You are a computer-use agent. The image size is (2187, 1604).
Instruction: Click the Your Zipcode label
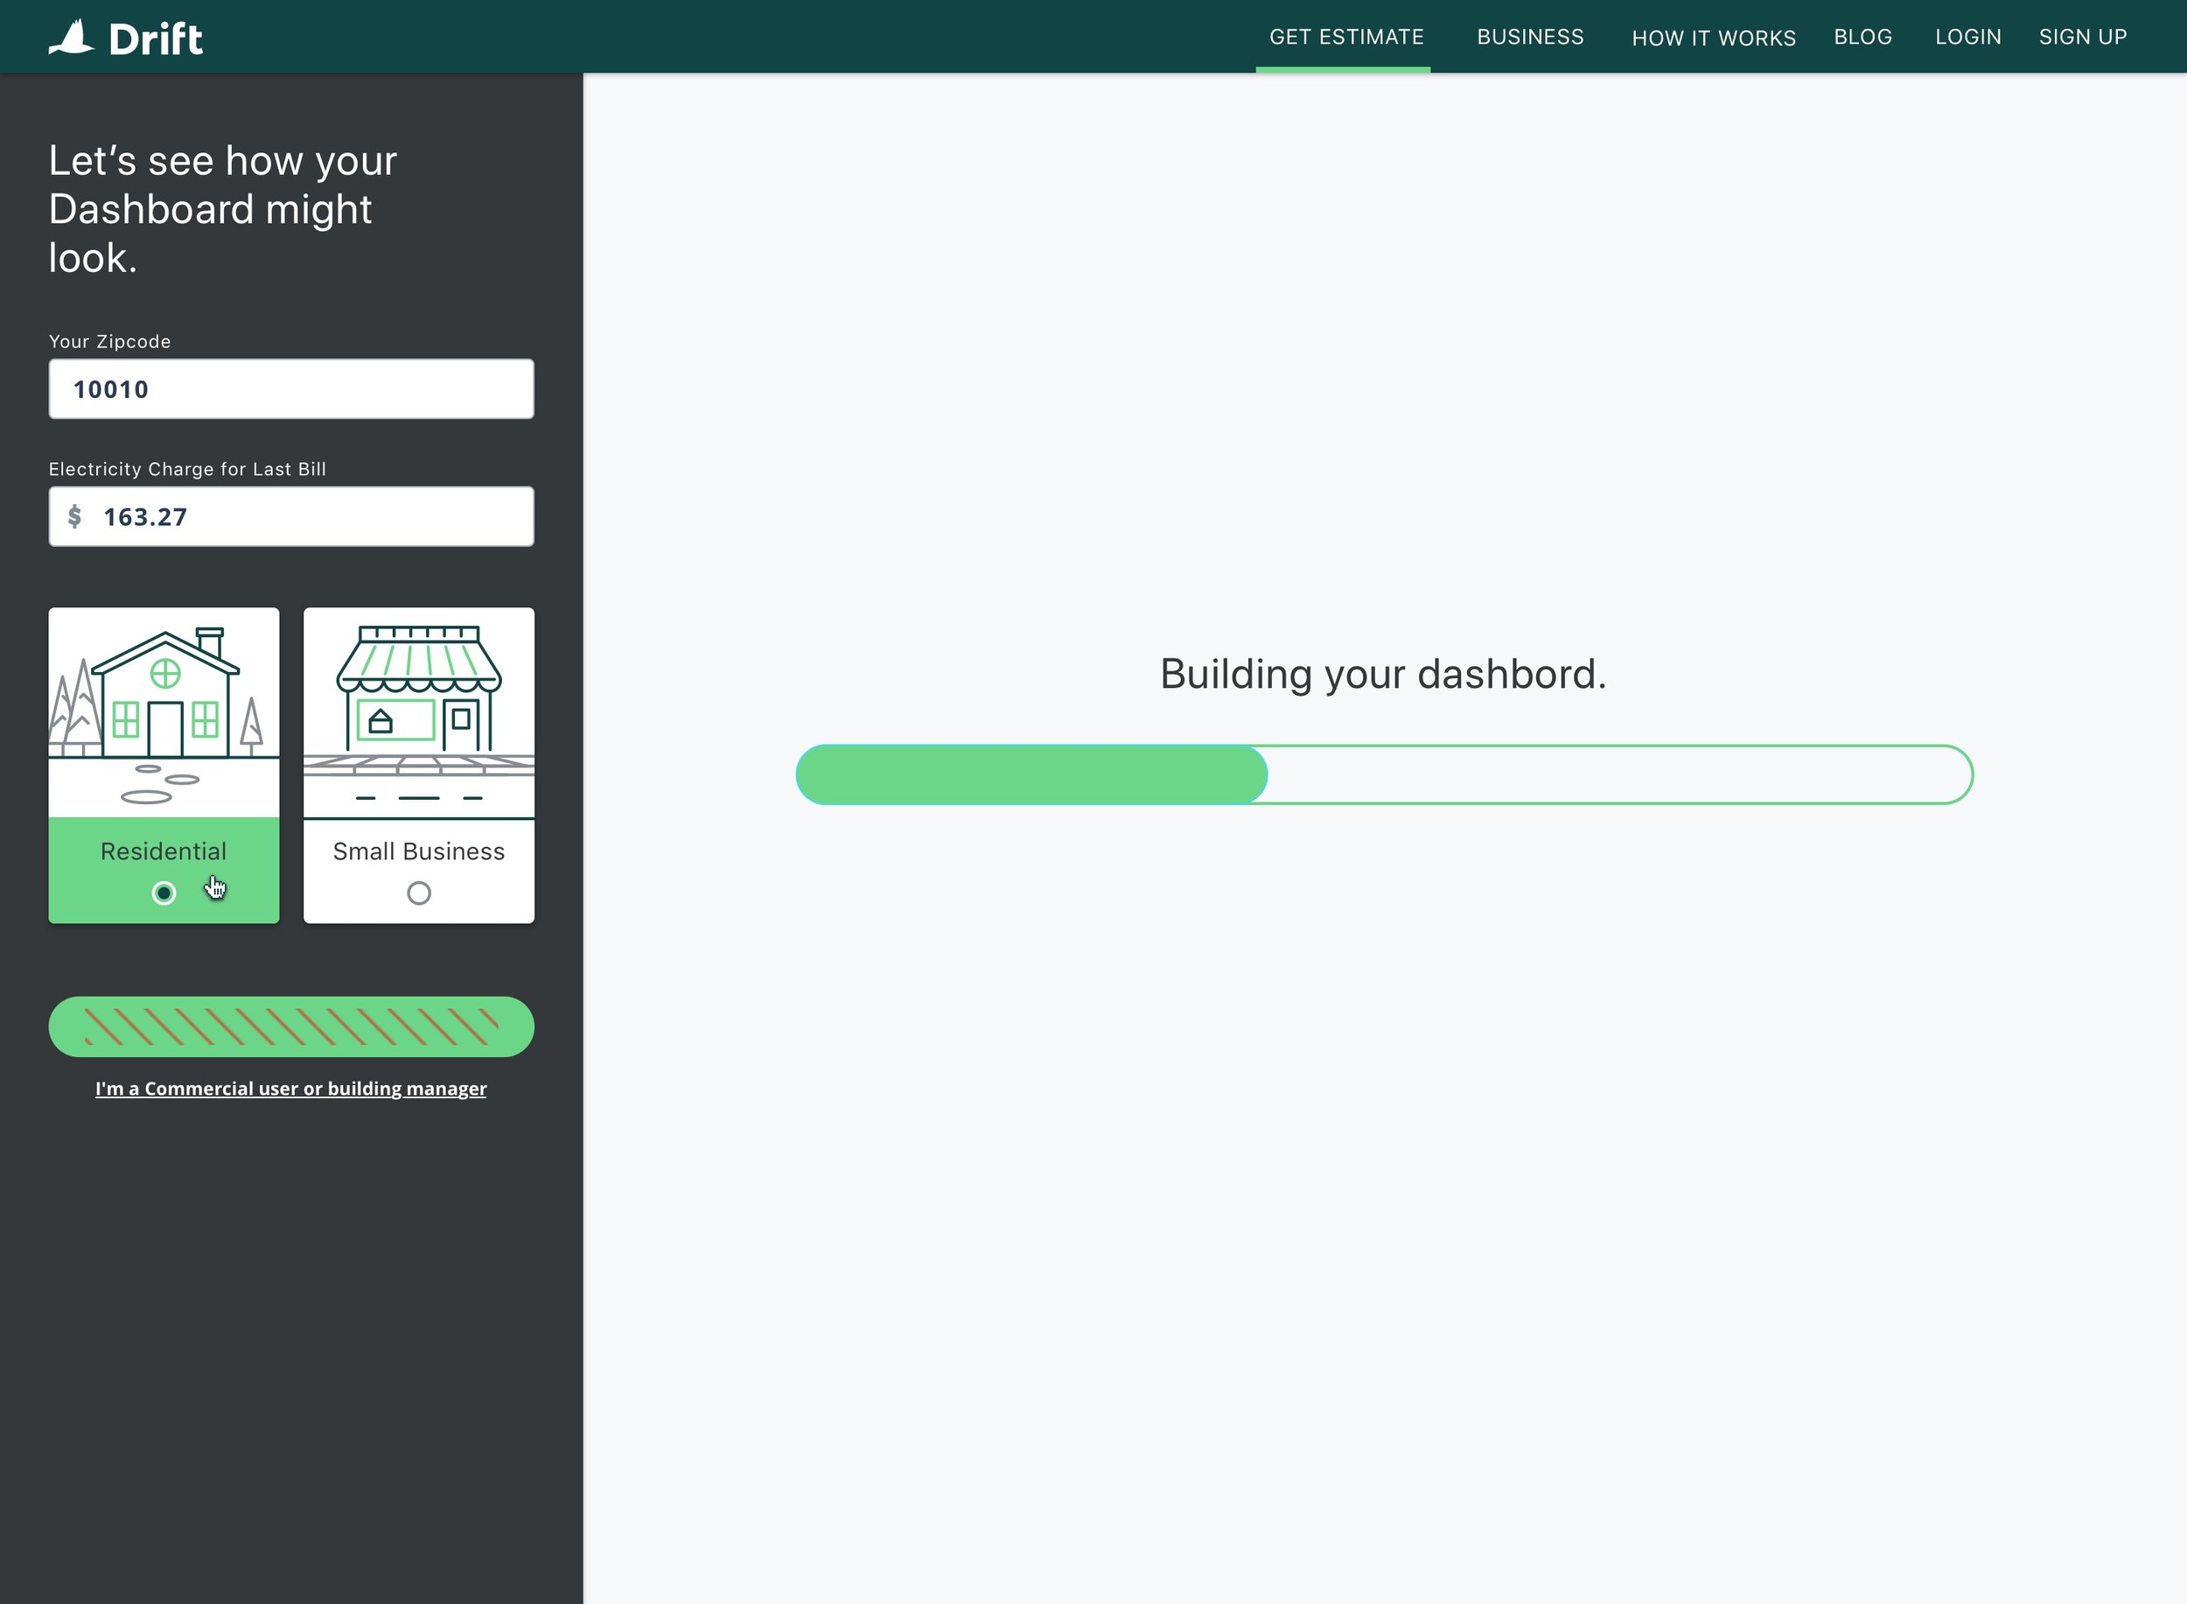(109, 342)
